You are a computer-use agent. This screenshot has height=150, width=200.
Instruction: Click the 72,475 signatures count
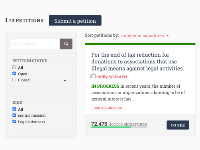[99, 124]
